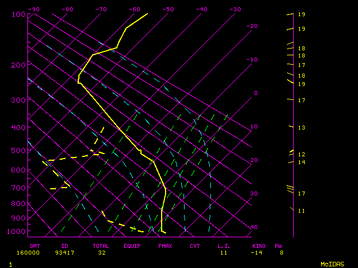Image resolution: width=358 pixels, height=268 pixels.
Task: Select the wind speed value 12
Action: 301,154
